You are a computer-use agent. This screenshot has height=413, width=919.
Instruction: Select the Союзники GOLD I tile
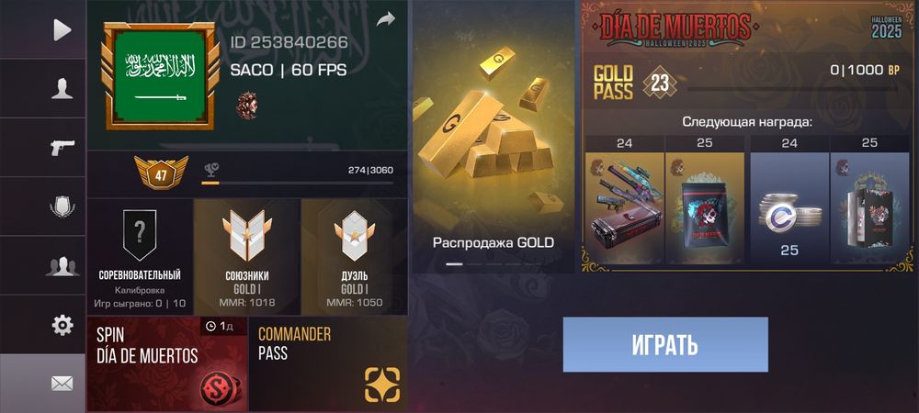click(x=246, y=257)
